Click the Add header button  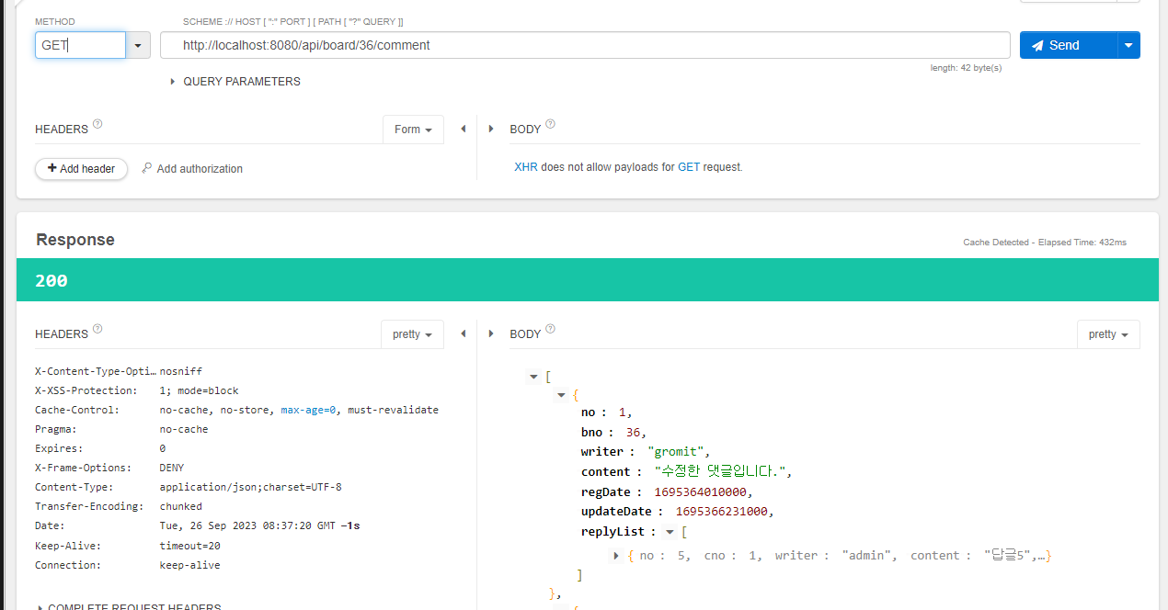point(81,169)
